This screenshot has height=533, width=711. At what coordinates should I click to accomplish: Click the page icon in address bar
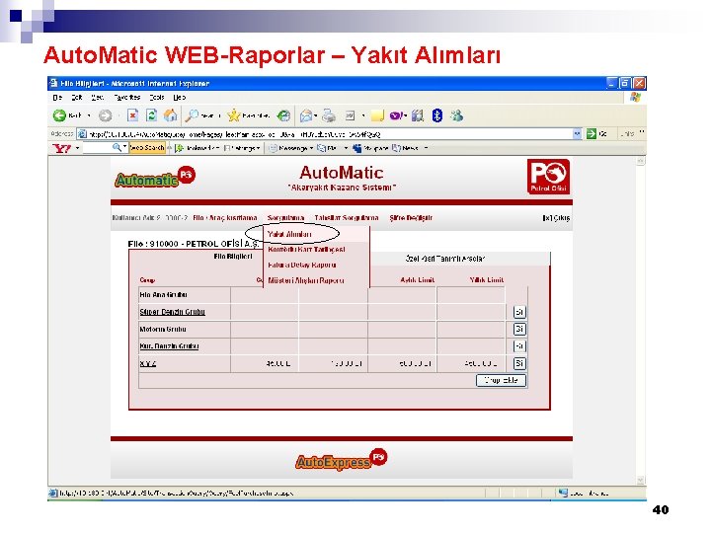click(82, 133)
